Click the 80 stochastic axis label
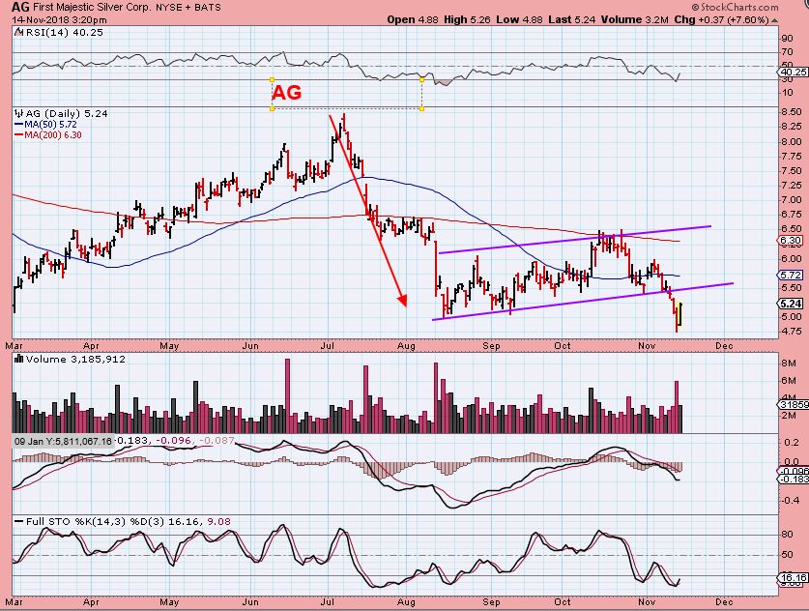 [x=788, y=535]
